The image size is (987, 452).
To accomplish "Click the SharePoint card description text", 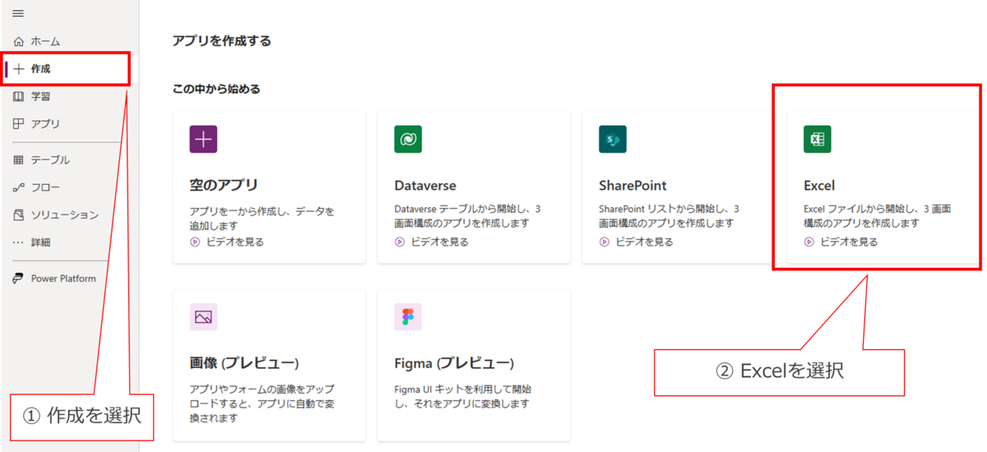I will 669,216.
